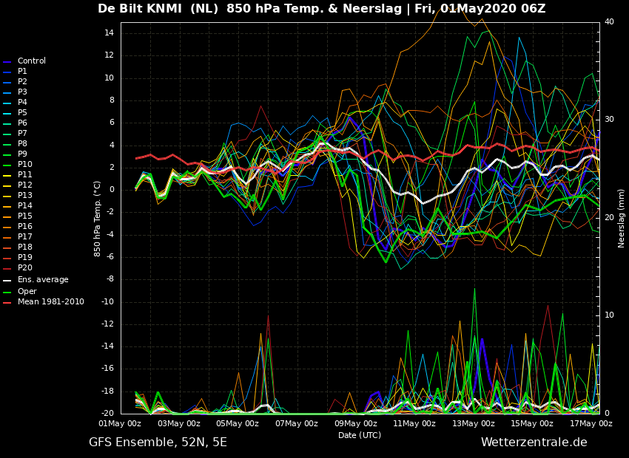Select the P1 legend entry
Image resolution: width=629 pixels, height=458 pixels.
15,71
